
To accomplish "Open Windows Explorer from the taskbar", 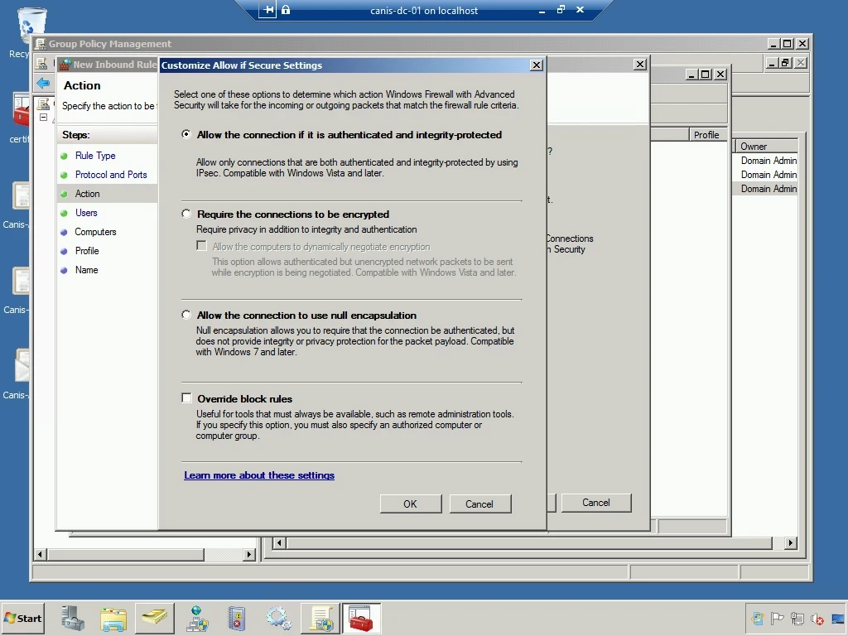I will 113,619.
